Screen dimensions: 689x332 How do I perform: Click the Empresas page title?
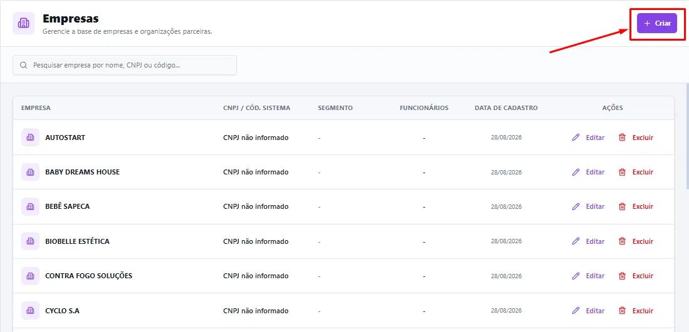coord(70,19)
